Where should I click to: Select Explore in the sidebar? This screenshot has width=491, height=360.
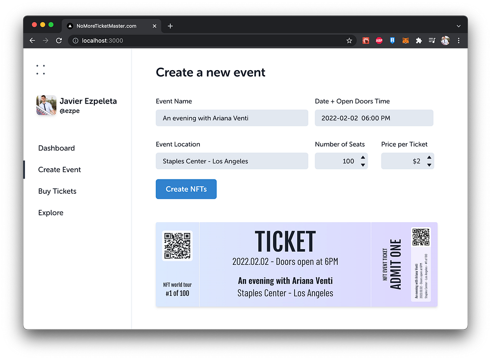point(51,213)
